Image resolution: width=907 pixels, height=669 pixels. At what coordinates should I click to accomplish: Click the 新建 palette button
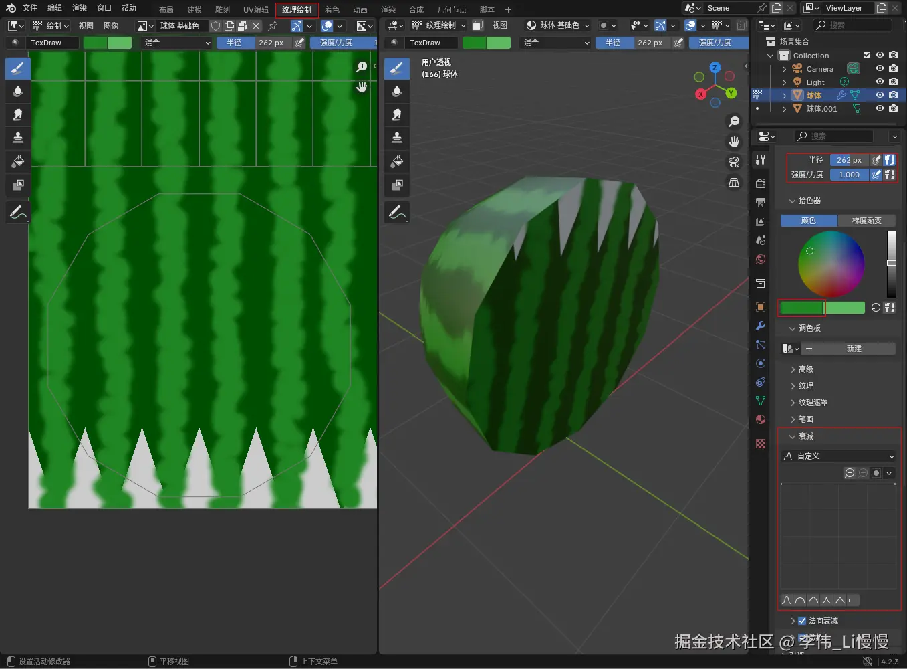(x=854, y=349)
